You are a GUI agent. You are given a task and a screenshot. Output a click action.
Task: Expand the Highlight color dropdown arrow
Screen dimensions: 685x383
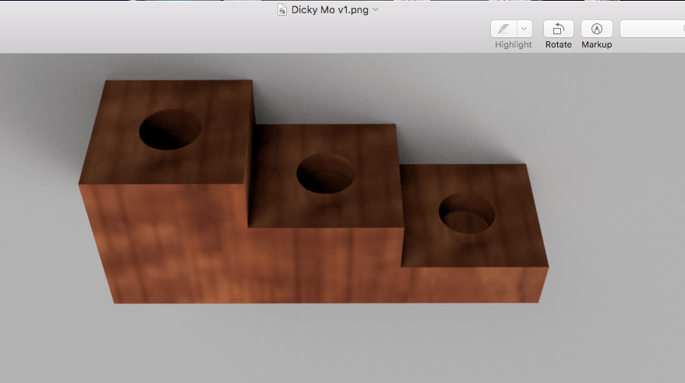coord(524,29)
